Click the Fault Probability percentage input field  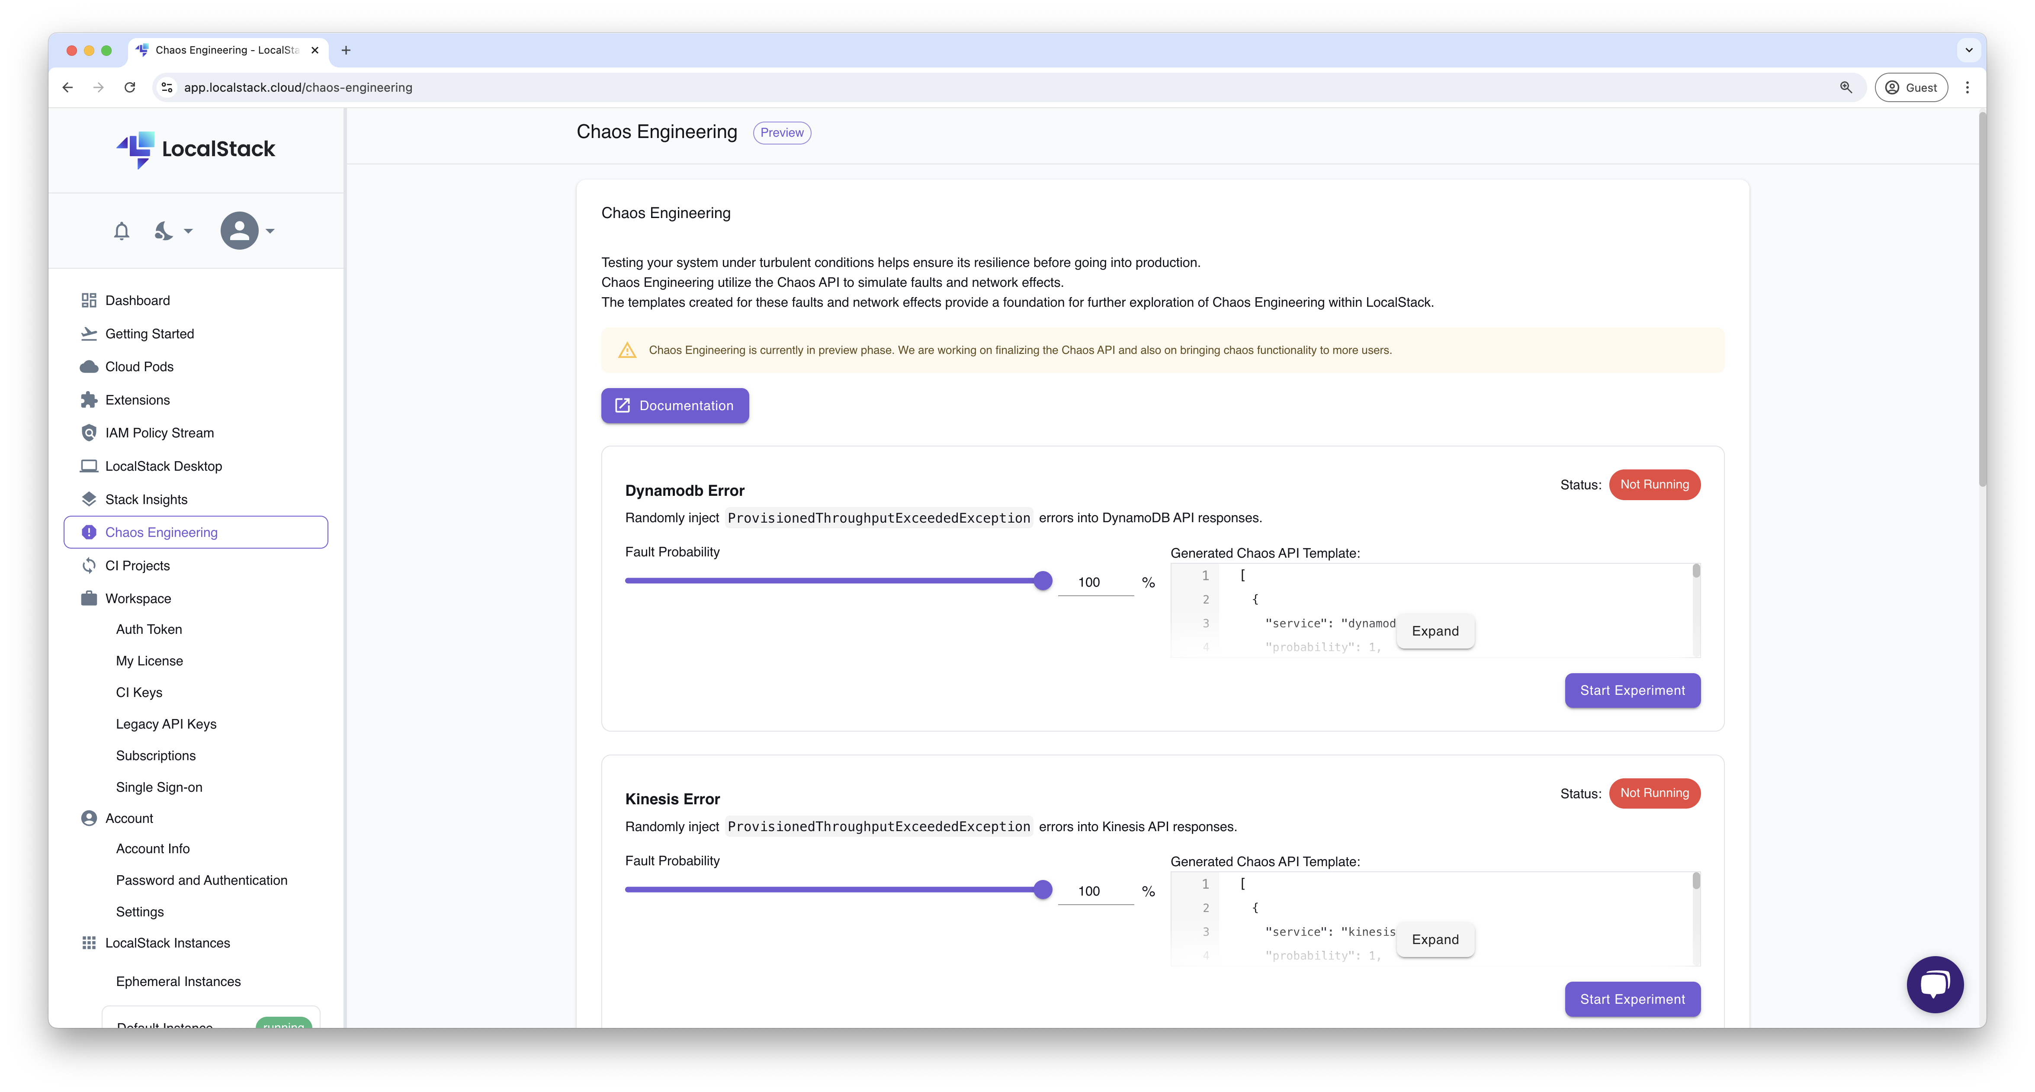pyautogui.click(x=1097, y=581)
